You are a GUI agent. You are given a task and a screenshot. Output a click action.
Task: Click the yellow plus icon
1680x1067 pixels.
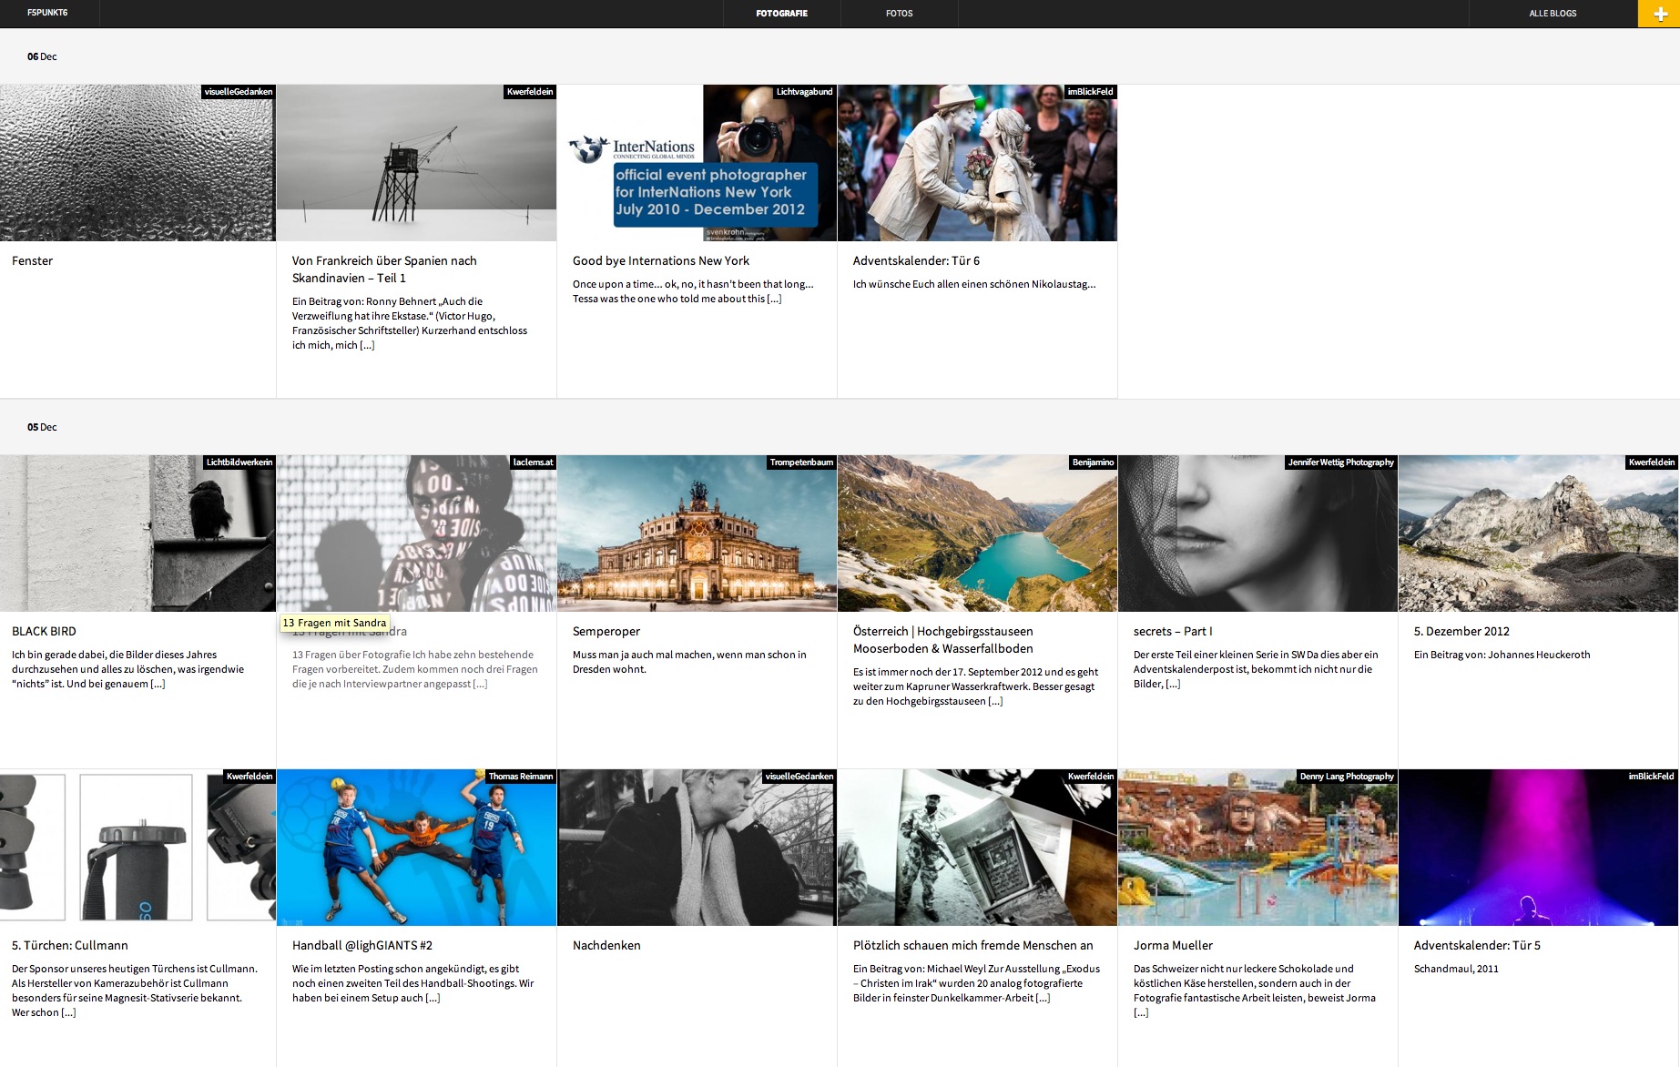(1659, 14)
